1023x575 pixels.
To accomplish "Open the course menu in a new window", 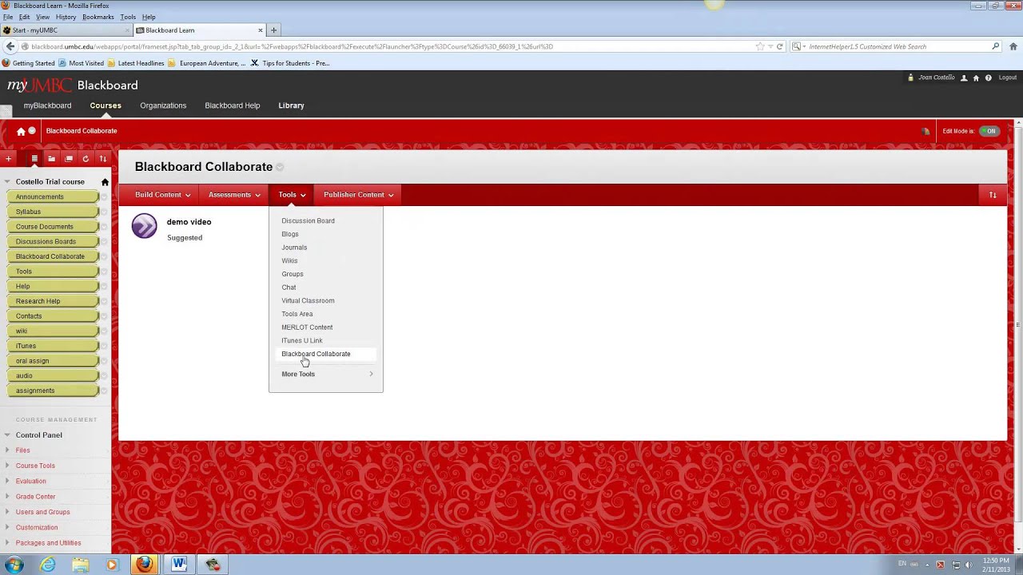I will point(69,158).
